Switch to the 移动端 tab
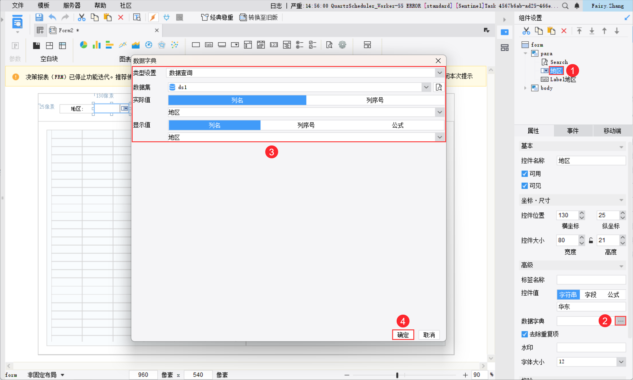633x380 pixels. (612, 131)
